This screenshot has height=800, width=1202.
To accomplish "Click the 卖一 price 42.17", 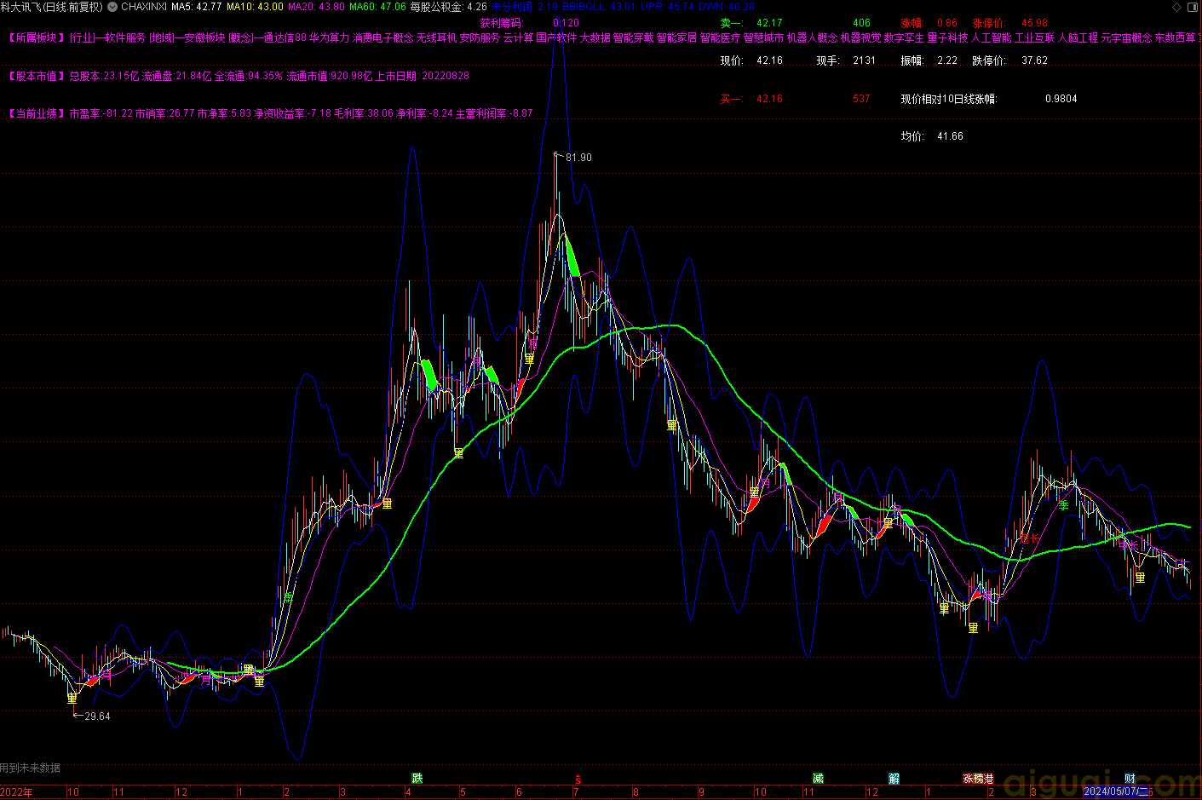I will [x=769, y=23].
